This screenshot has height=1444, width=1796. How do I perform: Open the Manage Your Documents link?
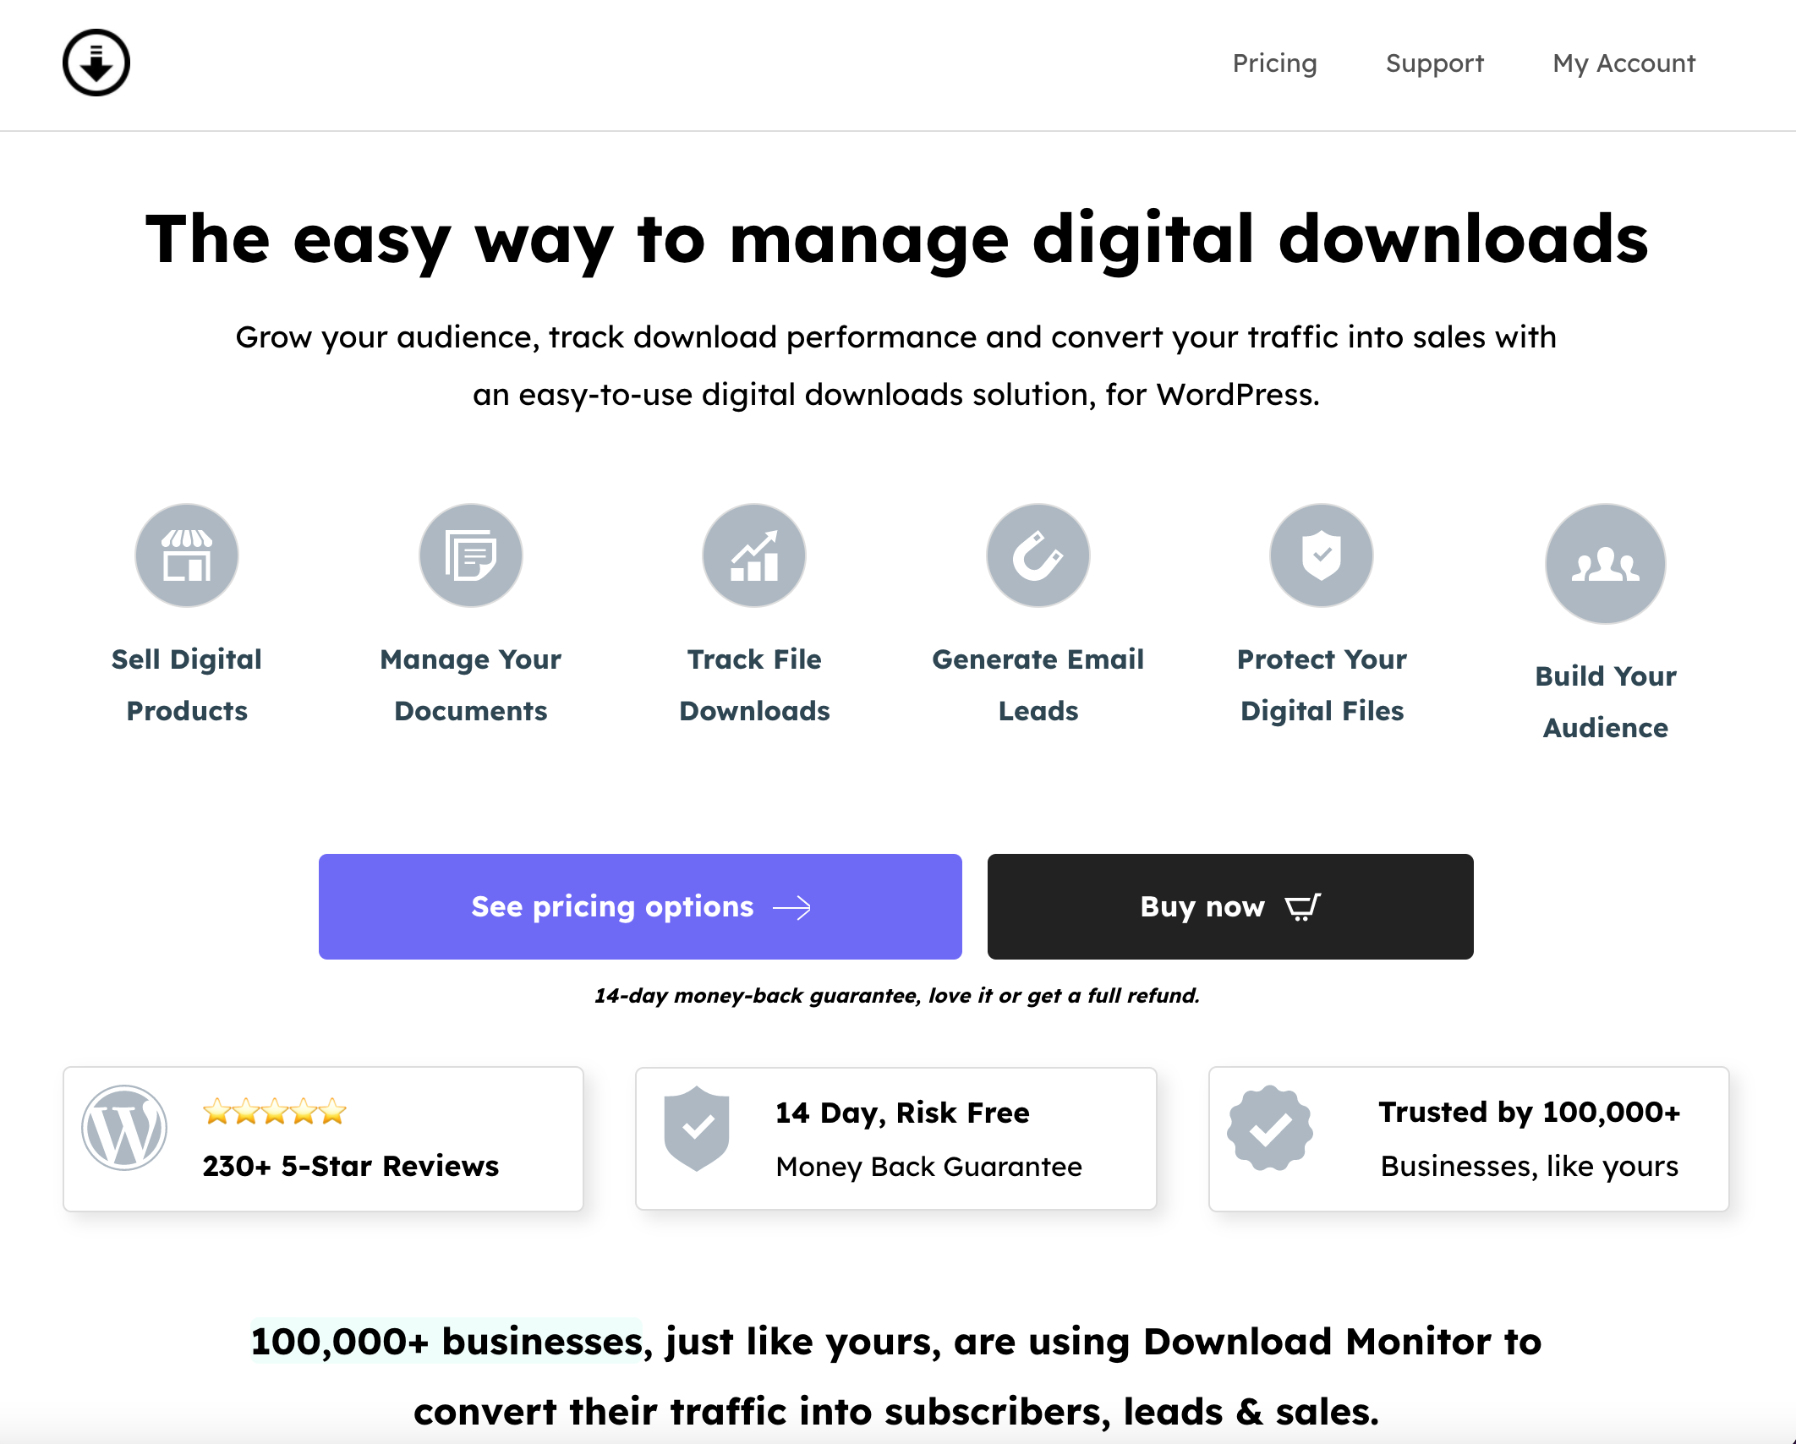pyautogui.click(x=471, y=685)
